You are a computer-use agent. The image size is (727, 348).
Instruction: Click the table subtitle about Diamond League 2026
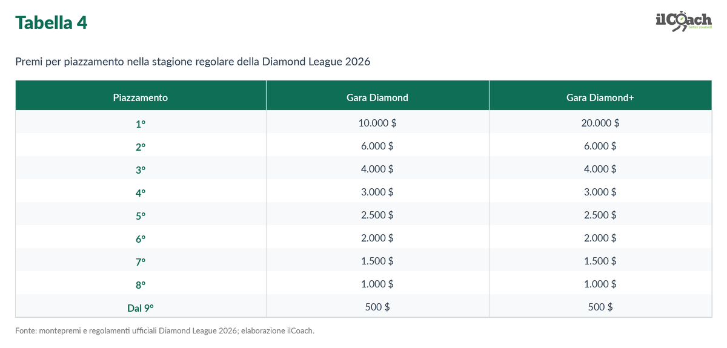(x=193, y=62)
